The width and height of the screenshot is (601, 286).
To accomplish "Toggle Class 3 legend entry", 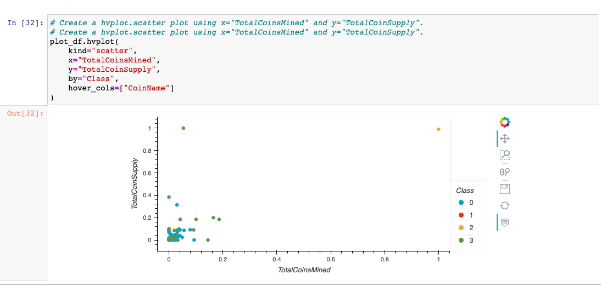I will [465, 241].
